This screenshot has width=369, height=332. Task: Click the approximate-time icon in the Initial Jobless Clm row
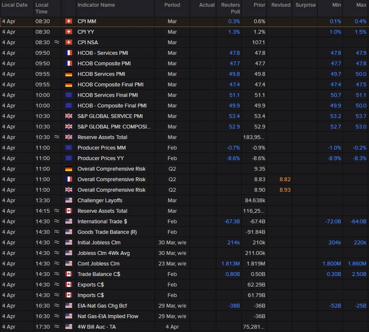[x=57, y=243]
